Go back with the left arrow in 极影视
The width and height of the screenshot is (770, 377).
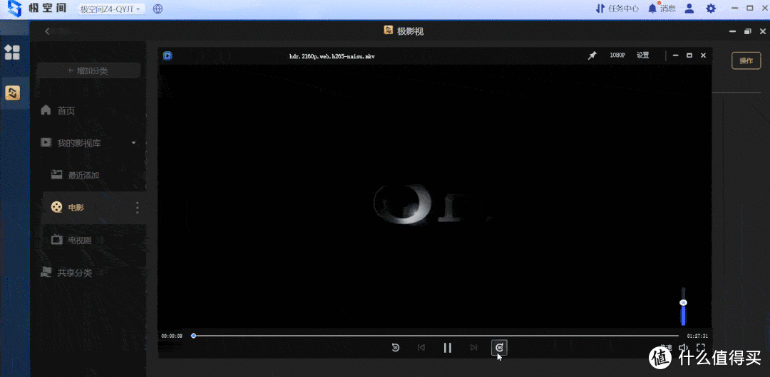(47, 31)
